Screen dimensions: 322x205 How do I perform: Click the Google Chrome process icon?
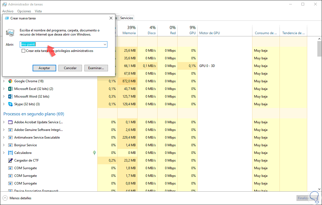[x=10, y=81]
